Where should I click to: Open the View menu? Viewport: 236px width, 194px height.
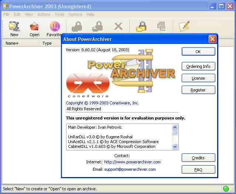point(28,14)
